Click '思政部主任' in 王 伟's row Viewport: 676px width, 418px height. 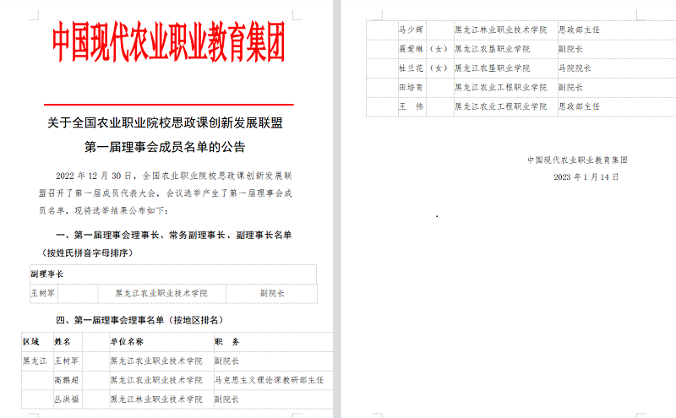579,106
